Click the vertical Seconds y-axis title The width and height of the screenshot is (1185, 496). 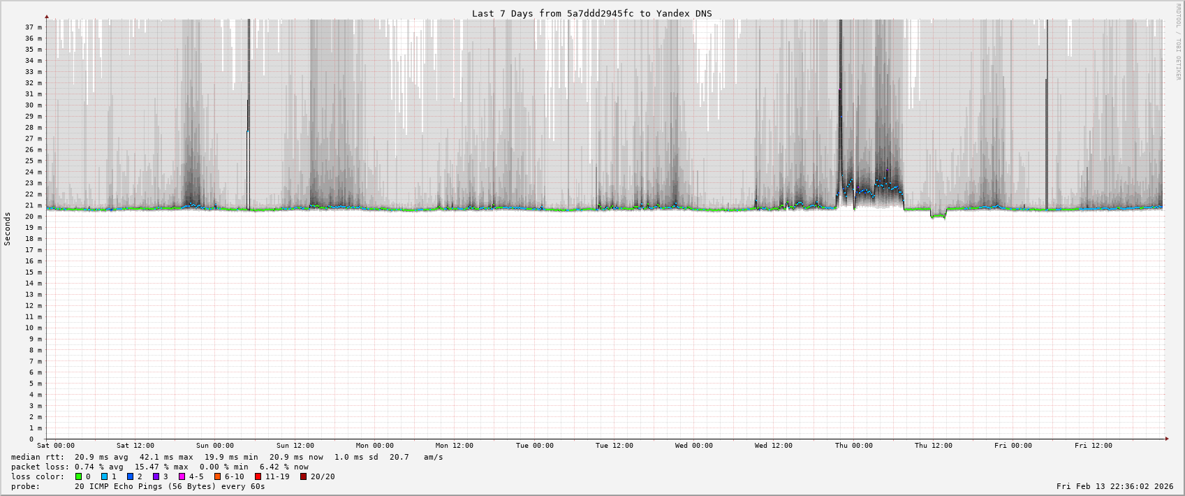(8, 229)
